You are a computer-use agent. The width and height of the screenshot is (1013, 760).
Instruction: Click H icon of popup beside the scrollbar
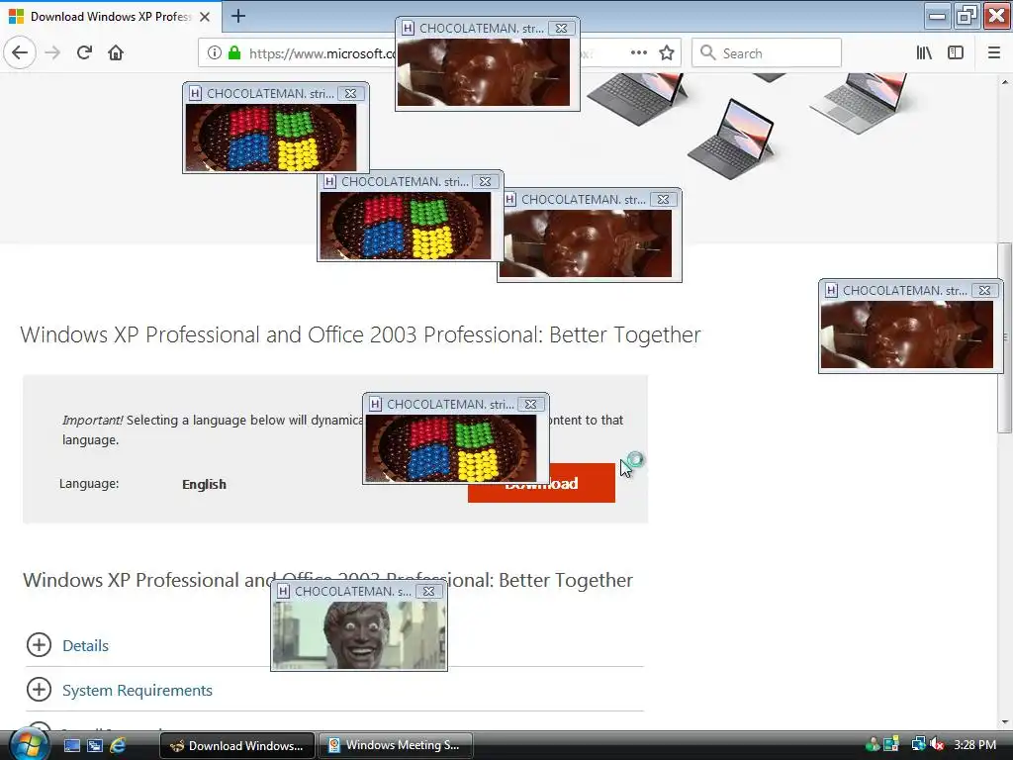pos(831,291)
